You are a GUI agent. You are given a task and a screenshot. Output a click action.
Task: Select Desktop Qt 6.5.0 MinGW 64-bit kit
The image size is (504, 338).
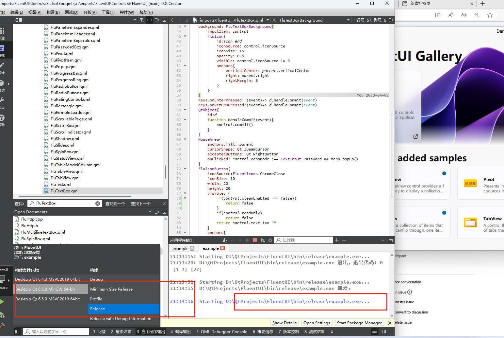tap(51, 289)
